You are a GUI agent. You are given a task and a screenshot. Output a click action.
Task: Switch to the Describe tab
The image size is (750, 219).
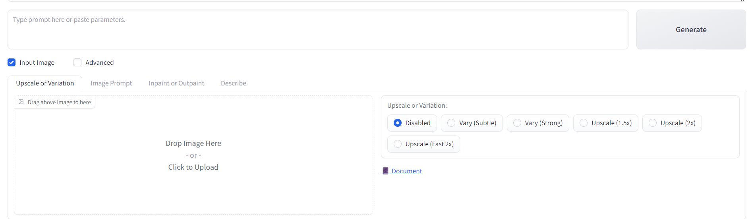[234, 83]
